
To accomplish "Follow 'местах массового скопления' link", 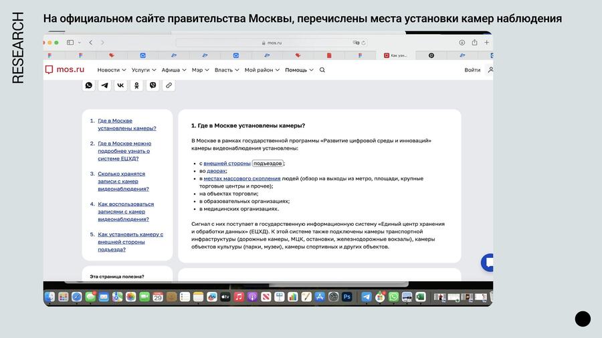I will 242,178.
